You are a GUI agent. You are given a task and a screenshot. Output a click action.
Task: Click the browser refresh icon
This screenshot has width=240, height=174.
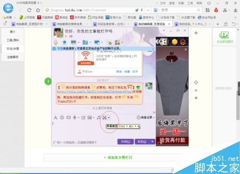click(29, 10)
